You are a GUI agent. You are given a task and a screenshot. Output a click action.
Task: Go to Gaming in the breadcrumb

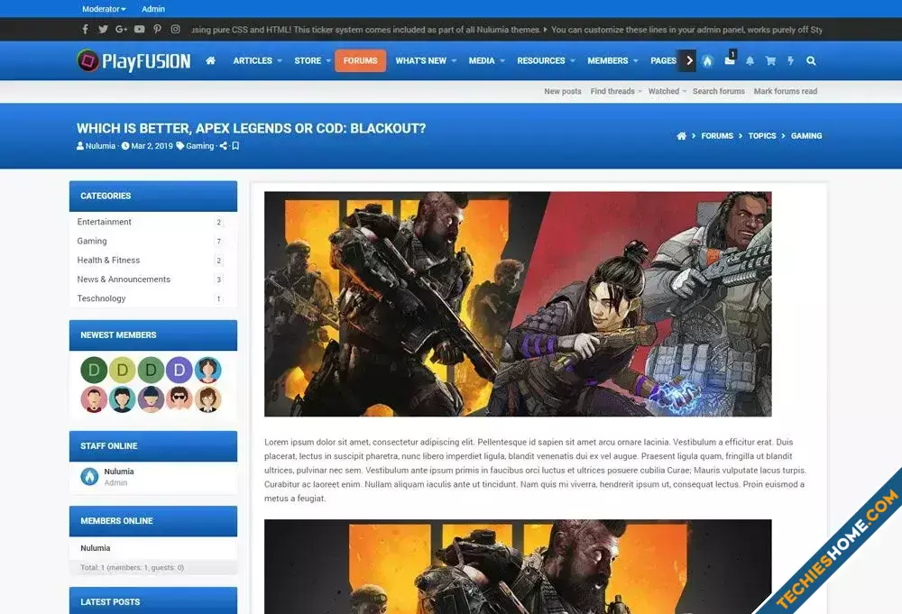806,135
